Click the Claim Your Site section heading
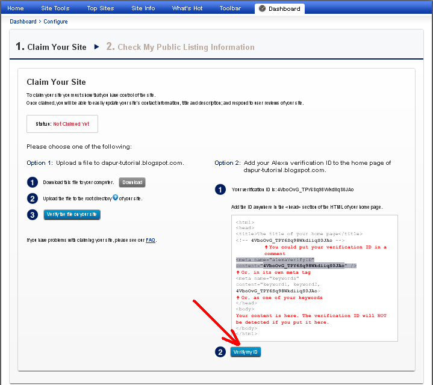 pos(56,82)
